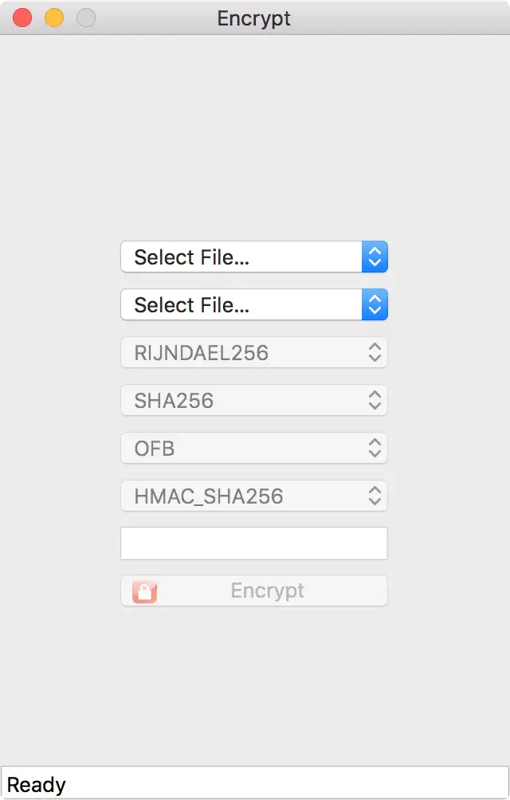Focus the empty password text field
Image resolution: width=510 pixels, height=800 pixels.
(253, 543)
